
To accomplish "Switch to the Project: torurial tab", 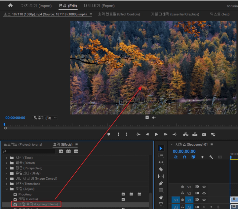I will point(23,144).
